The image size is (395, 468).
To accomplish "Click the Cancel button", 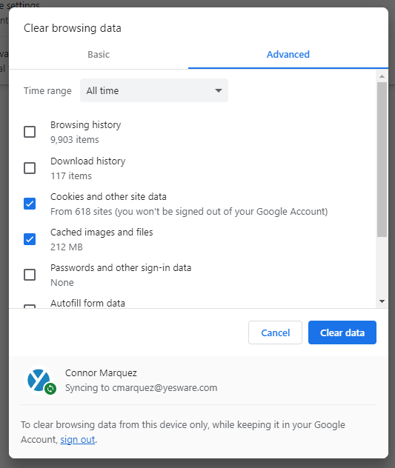I will click(x=275, y=332).
